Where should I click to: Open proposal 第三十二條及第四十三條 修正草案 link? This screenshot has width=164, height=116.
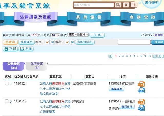tap(55, 89)
